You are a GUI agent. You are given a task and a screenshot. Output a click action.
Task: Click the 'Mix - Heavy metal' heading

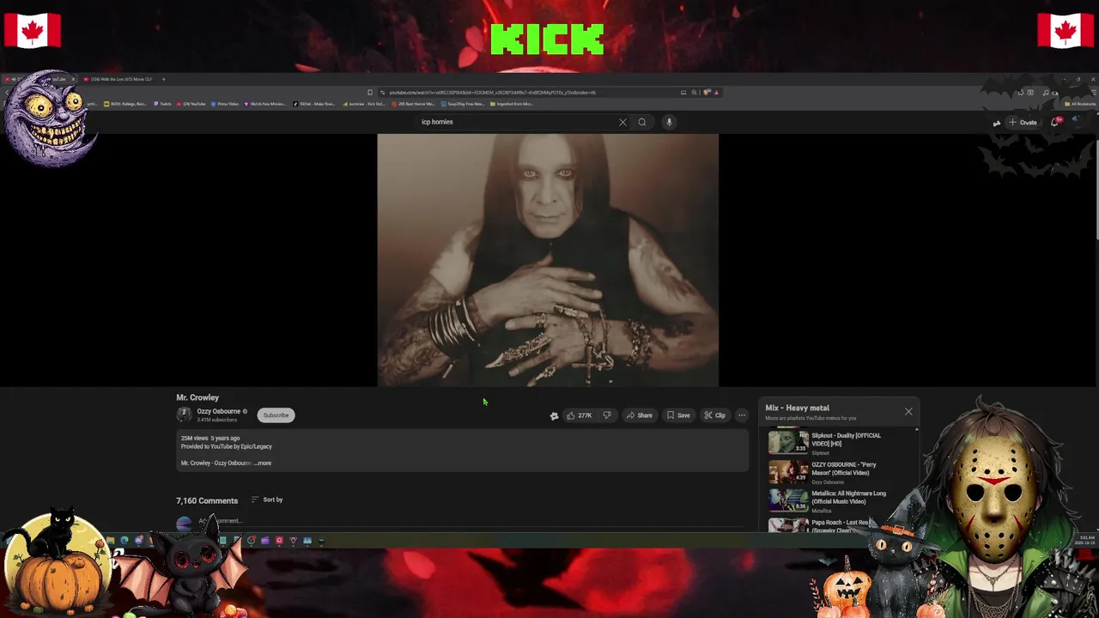tap(797, 408)
